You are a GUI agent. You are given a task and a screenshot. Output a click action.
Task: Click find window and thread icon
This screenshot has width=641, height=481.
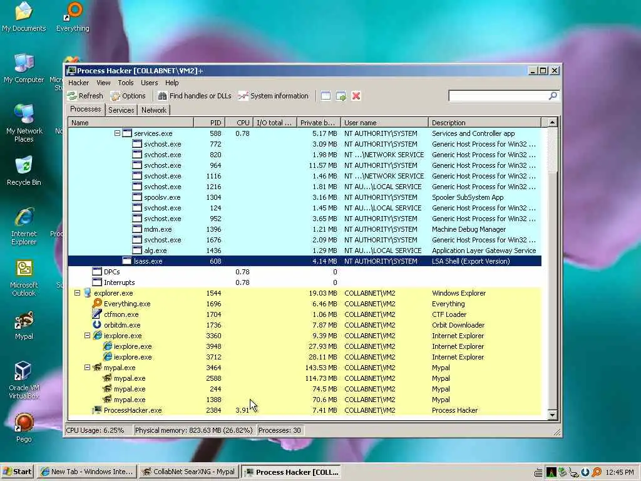pos(341,96)
